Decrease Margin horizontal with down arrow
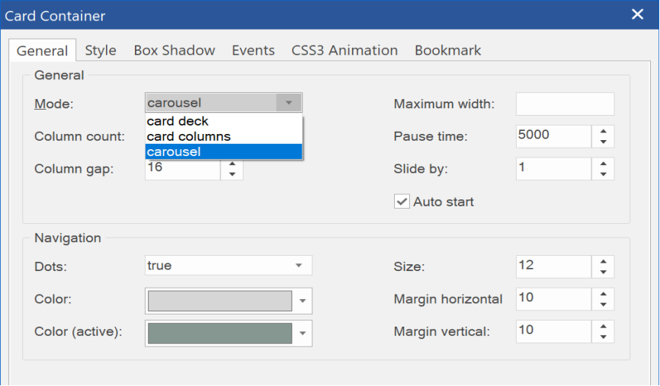 603,305
